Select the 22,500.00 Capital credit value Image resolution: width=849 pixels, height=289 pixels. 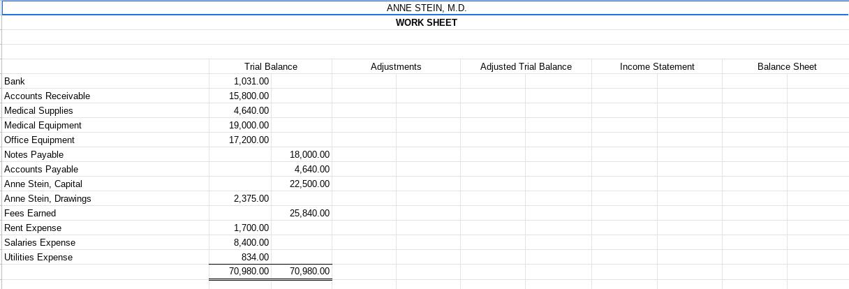click(302, 184)
